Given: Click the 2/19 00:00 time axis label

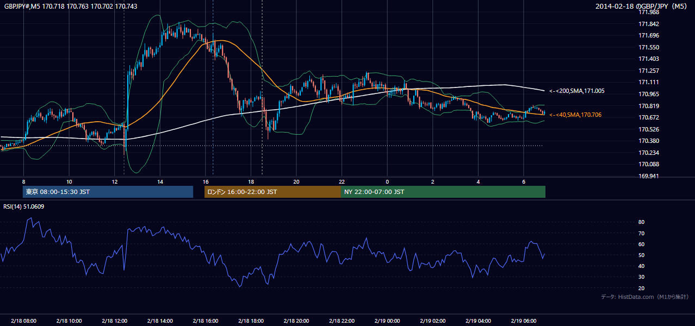Looking at the screenshot, I should (387, 321).
